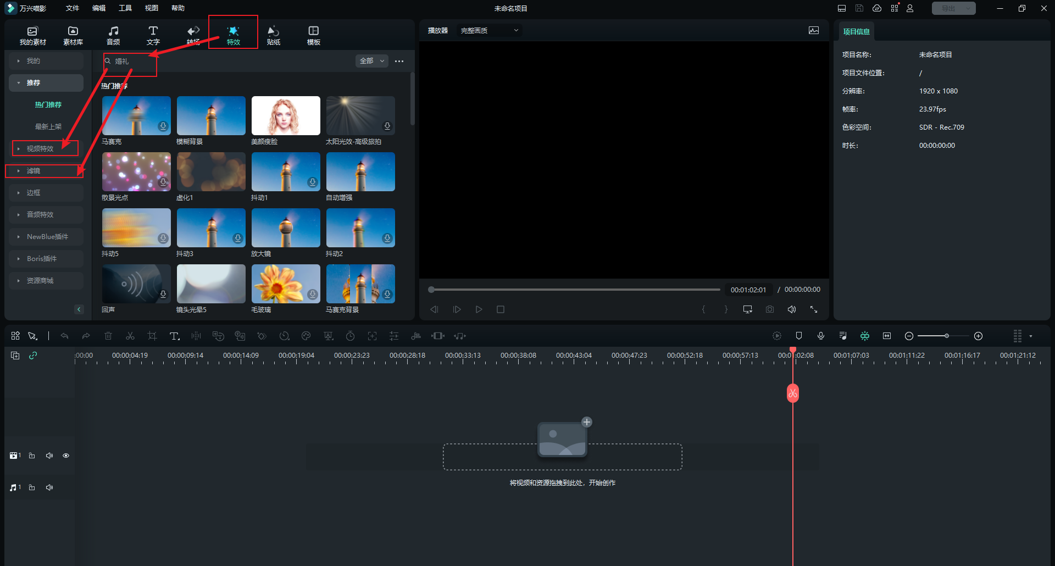Hide video track 1 with eye icon
Image resolution: width=1055 pixels, height=566 pixels.
tap(66, 456)
